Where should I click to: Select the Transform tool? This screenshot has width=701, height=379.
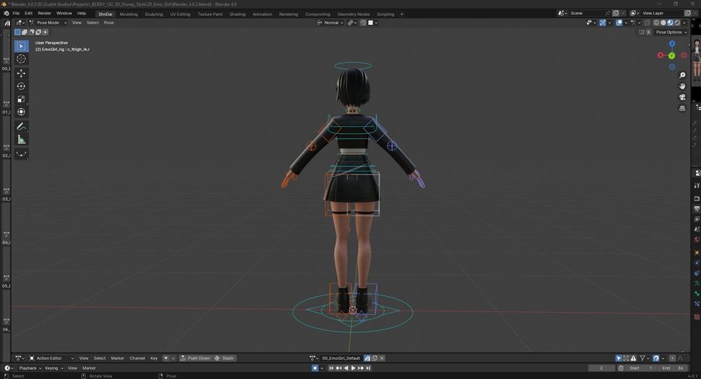click(21, 112)
